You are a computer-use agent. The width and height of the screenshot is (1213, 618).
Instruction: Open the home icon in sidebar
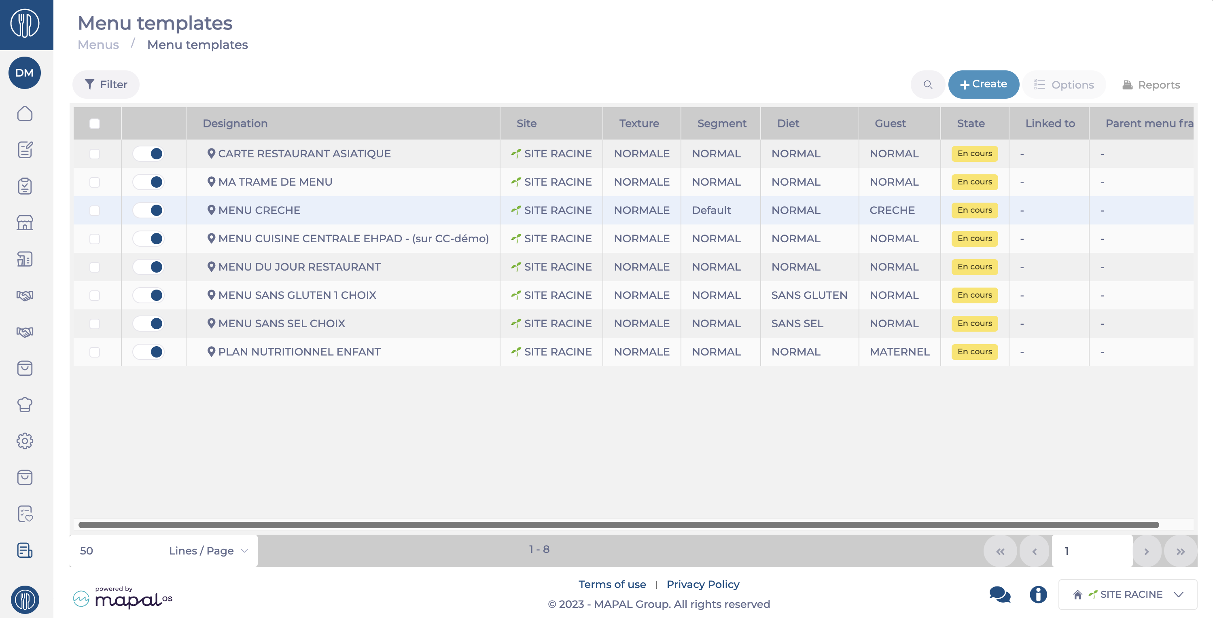tap(25, 113)
